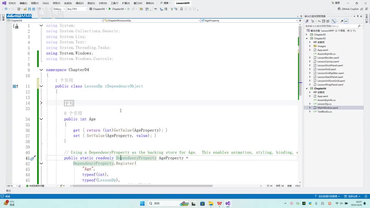Open the Visual Studio taskbar icon
This screenshot has height=208, width=370.
coord(228,203)
